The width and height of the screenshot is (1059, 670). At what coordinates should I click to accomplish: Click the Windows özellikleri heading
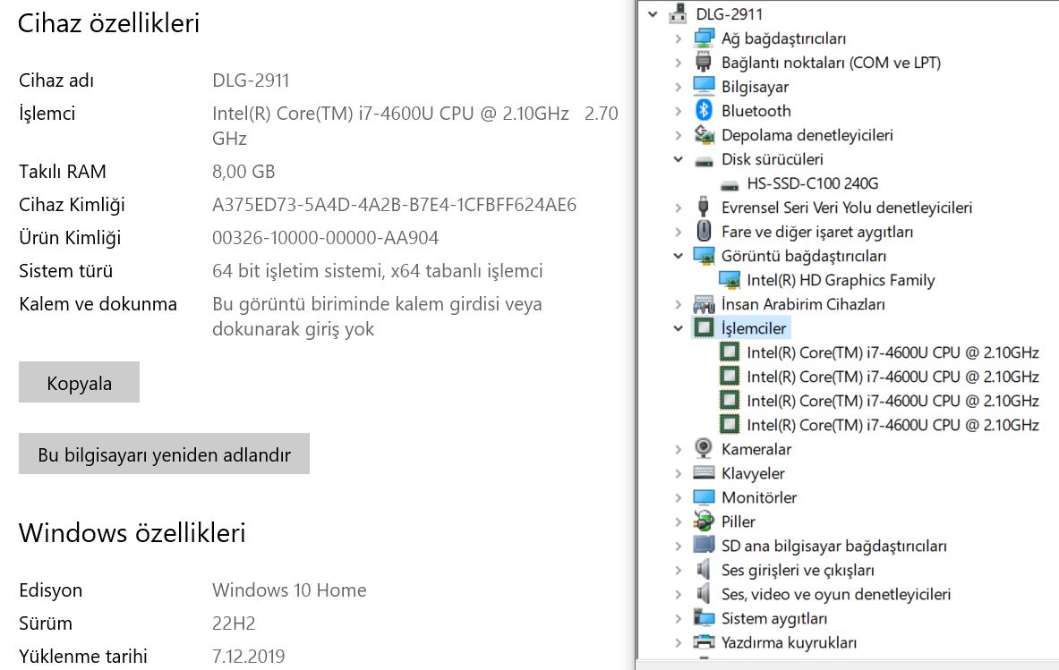click(x=132, y=533)
